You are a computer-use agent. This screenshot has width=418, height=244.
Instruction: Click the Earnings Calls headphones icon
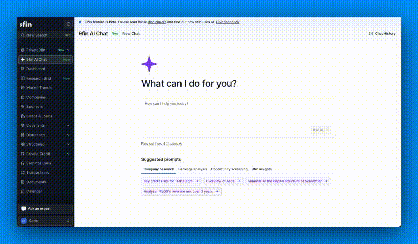[x=23, y=163]
